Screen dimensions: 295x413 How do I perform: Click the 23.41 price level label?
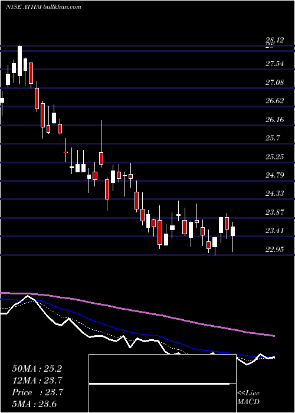click(275, 231)
